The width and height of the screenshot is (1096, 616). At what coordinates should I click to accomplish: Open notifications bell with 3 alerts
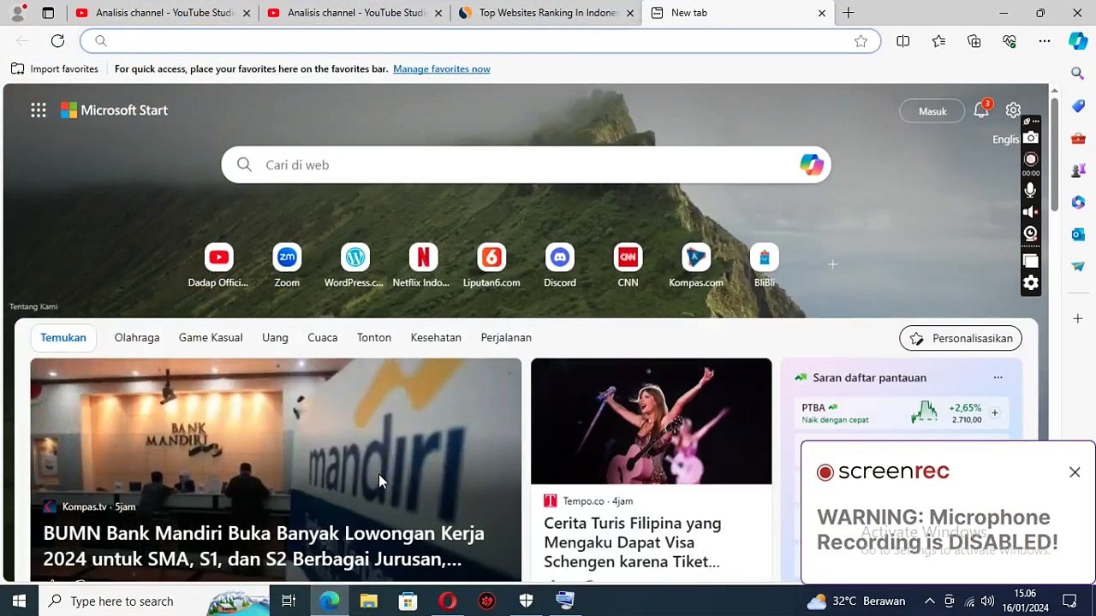point(981,110)
